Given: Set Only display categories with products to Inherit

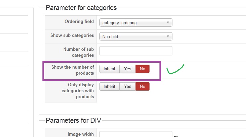Looking at the screenshot, I should pos(109,87).
